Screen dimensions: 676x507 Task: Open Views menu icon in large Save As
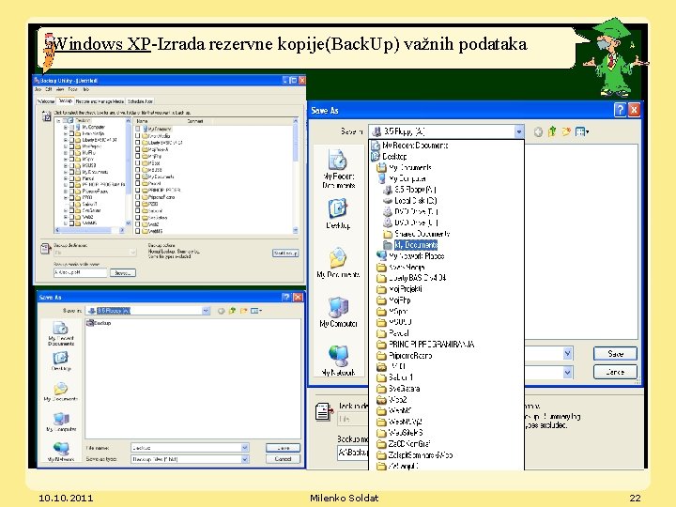point(582,131)
